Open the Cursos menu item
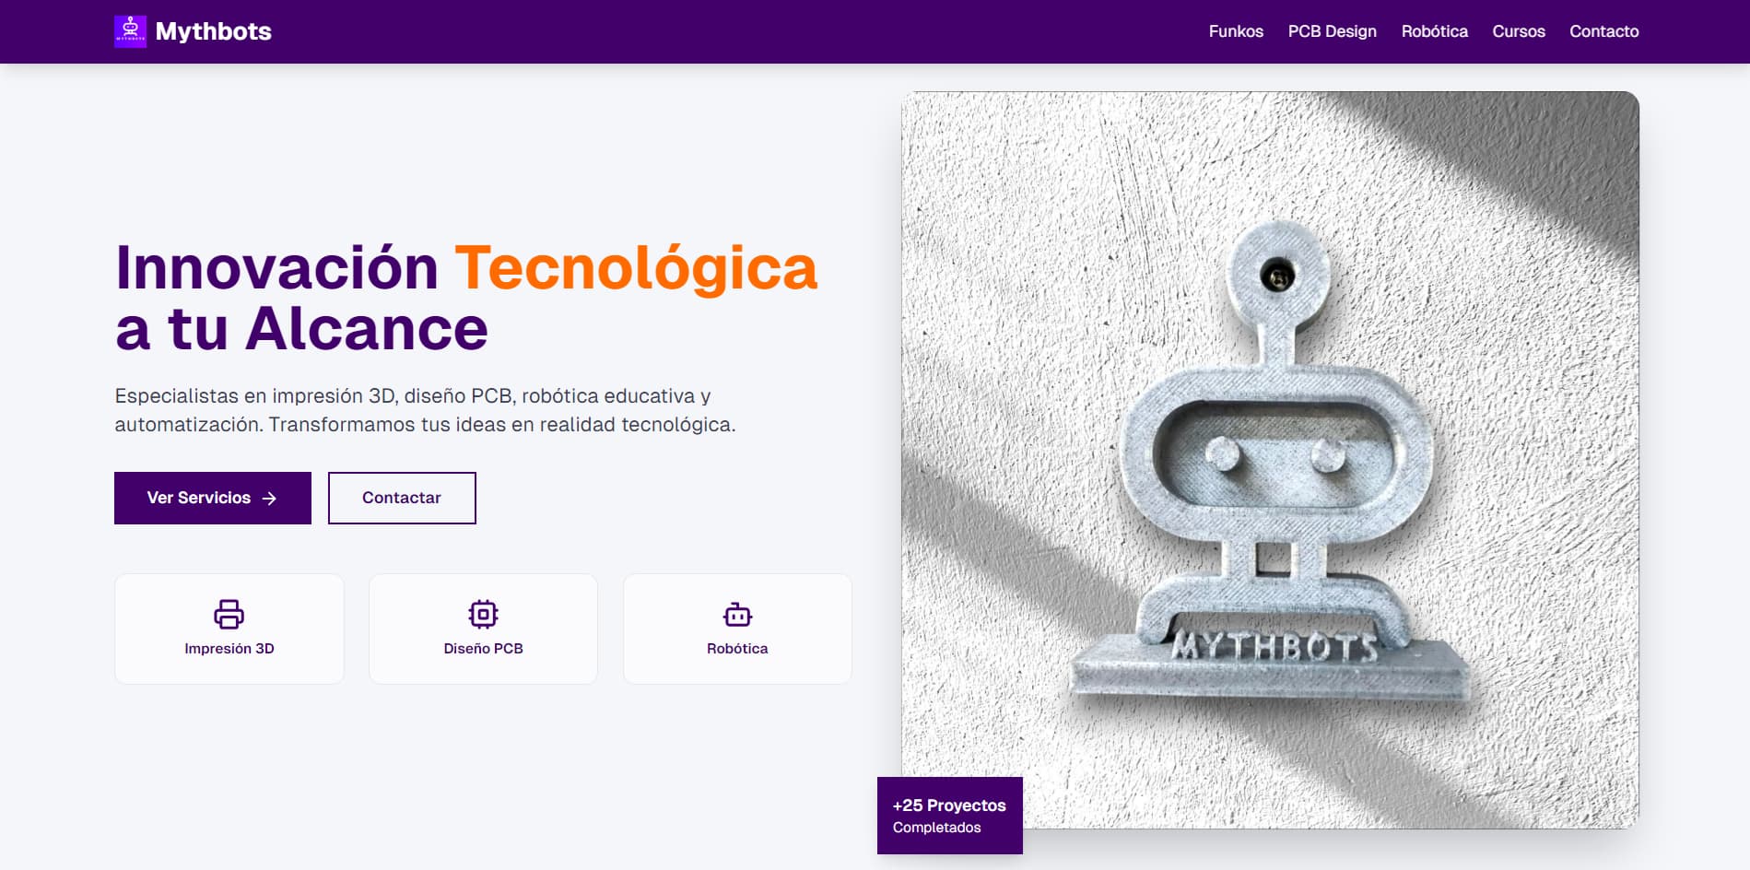This screenshot has width=1750, height=870. click(1518, 31)
